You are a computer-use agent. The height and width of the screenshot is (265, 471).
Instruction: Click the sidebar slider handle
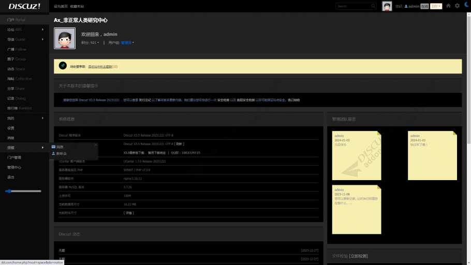click(9, 191)
